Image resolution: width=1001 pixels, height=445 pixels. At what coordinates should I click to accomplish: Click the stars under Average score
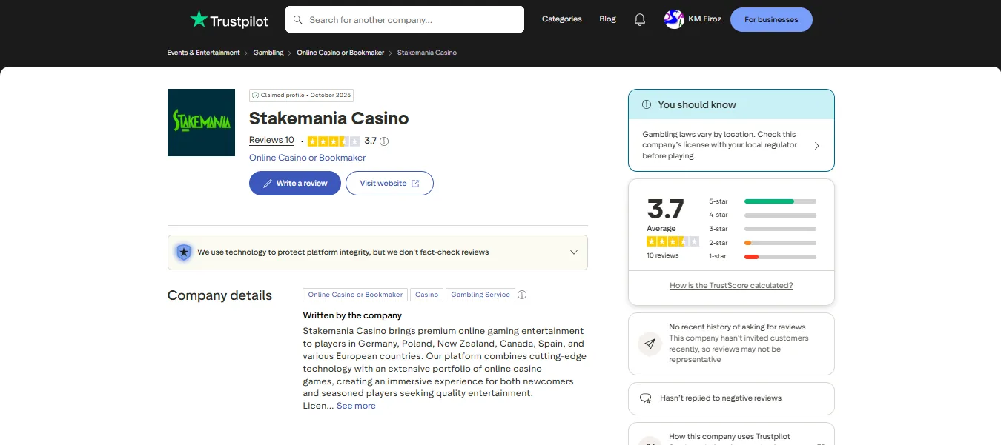click(673, 241)
